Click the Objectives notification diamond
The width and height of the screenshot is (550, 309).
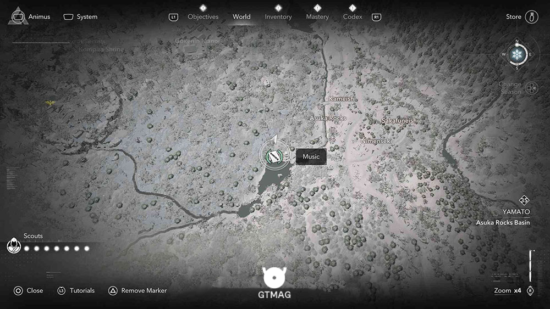click(x=203, y=8)
